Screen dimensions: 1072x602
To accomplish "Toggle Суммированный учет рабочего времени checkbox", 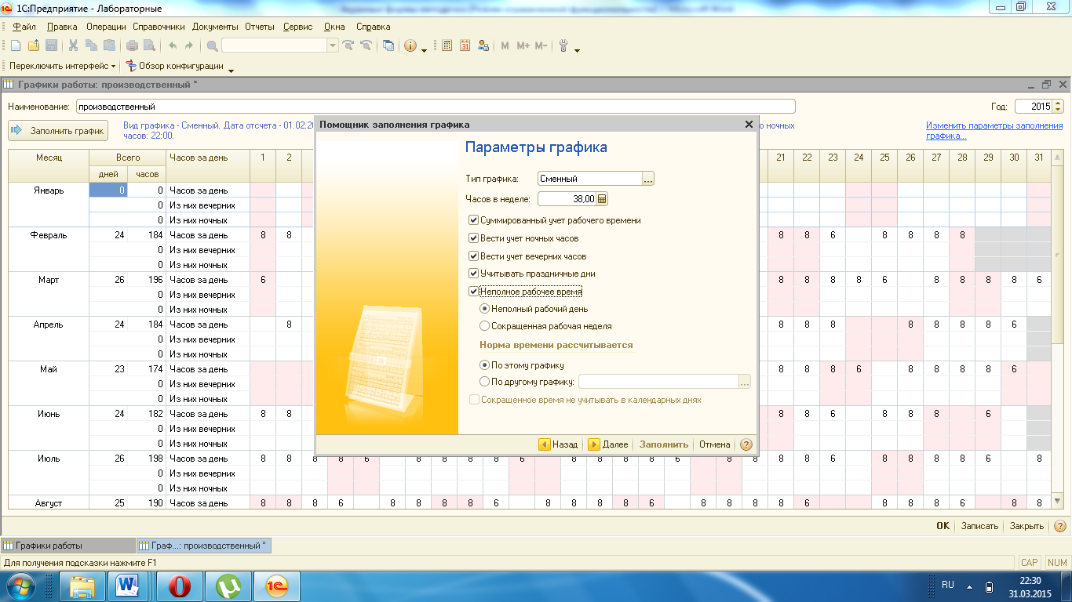I will [x=473, y=220].
